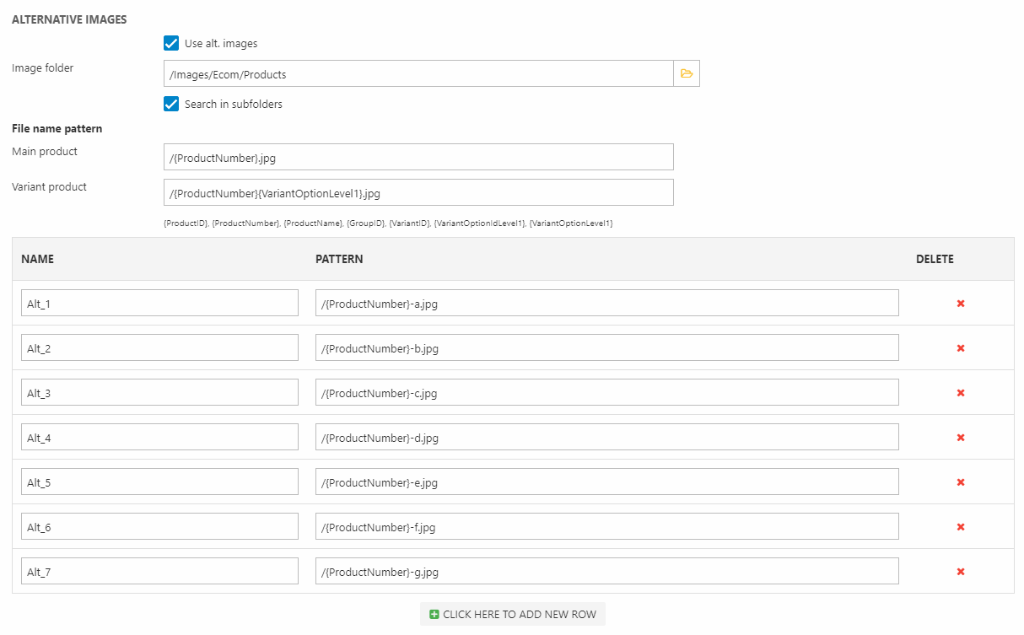Uncheck the Use alt. images checkbox
Image resolution: width=1024 pixels, height=635 pixels.
tap(171, 43)
